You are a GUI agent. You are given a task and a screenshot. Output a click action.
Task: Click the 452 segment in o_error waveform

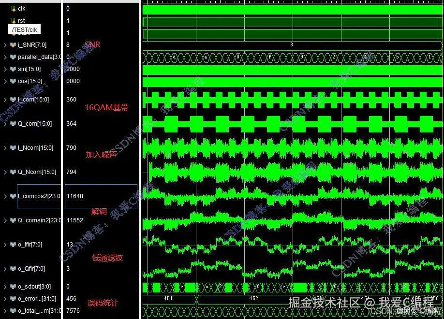(x=254, y=299)
